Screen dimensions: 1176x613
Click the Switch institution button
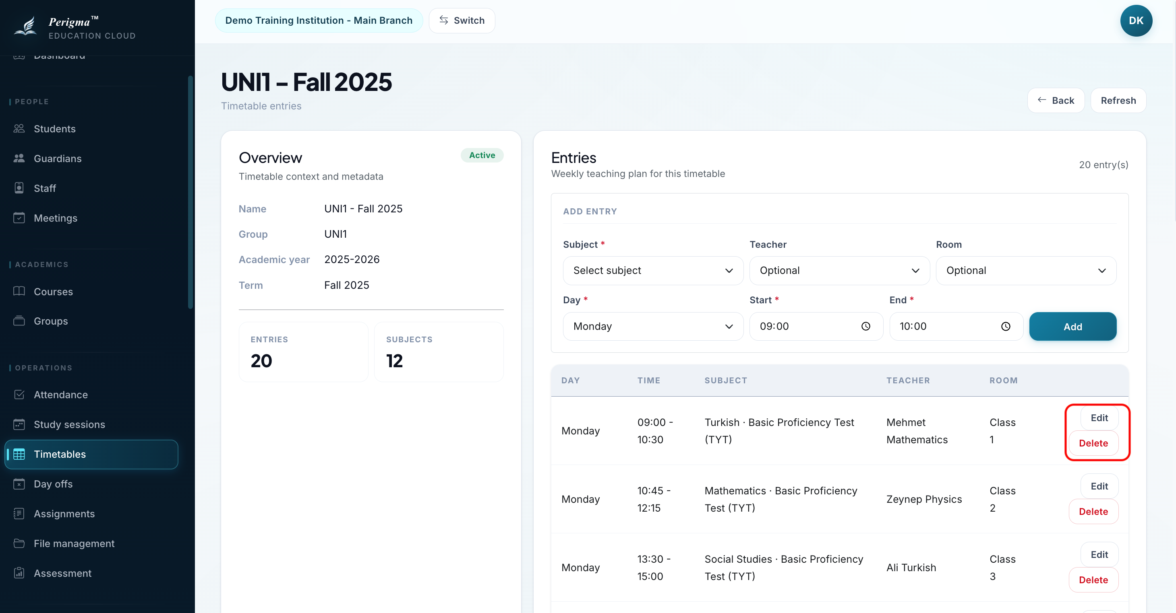[x=462, y=21]
